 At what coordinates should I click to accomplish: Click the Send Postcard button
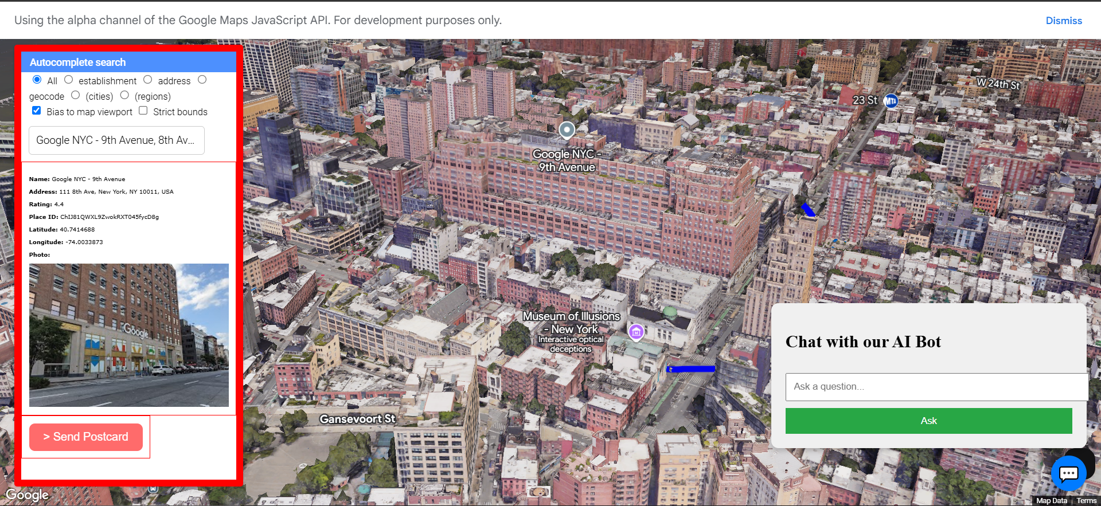pos(86,437)
